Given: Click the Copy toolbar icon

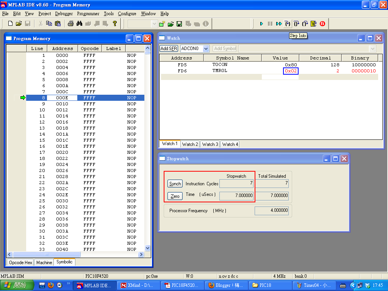Looking at the screenshot, I should [x=49, y=23].
